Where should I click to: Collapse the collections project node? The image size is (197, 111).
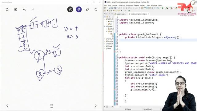coord(105,19)
